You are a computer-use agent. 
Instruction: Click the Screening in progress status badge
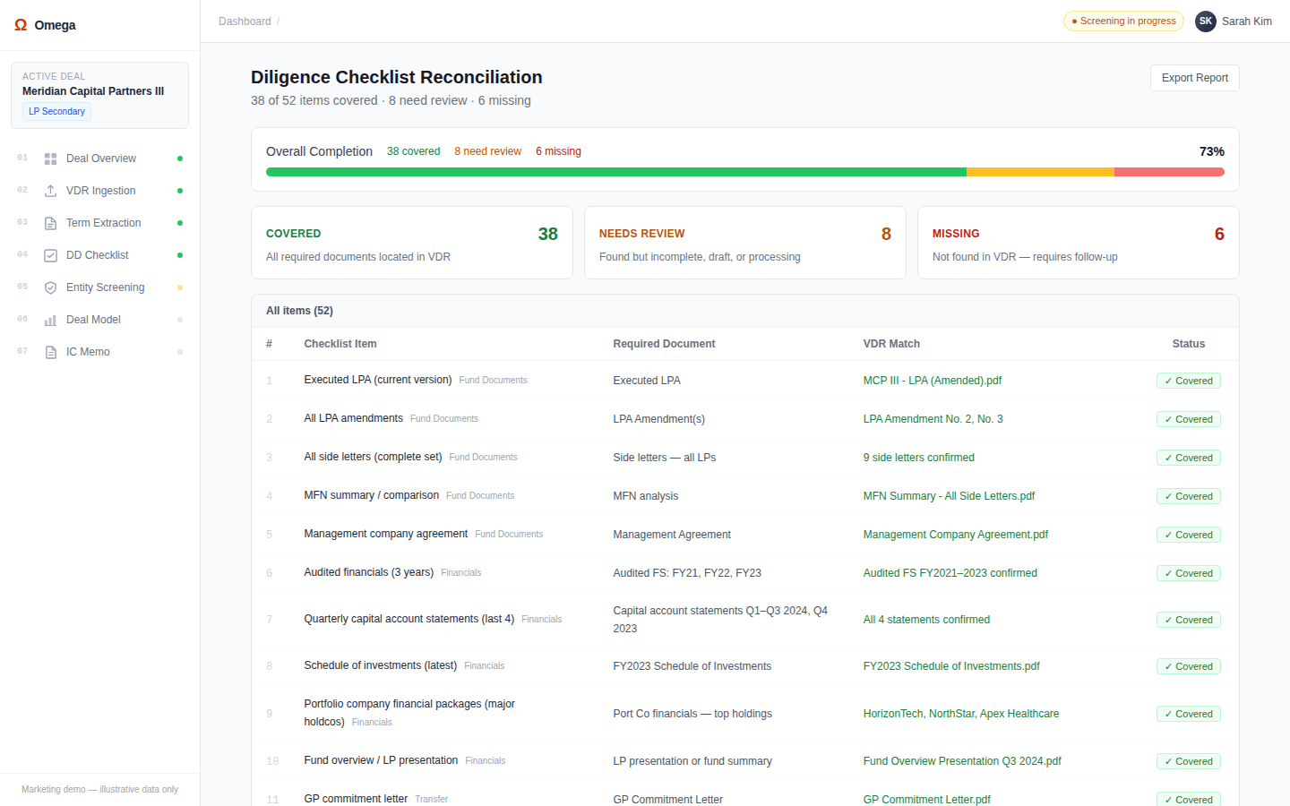pyautogui.click(x=1123, y=21)
